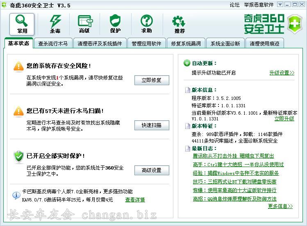Viewport: 307px width, 226px height.
Task: Click text 44111条知识库描述,全面诊断系统安全
Action: (x=234, y=140)
